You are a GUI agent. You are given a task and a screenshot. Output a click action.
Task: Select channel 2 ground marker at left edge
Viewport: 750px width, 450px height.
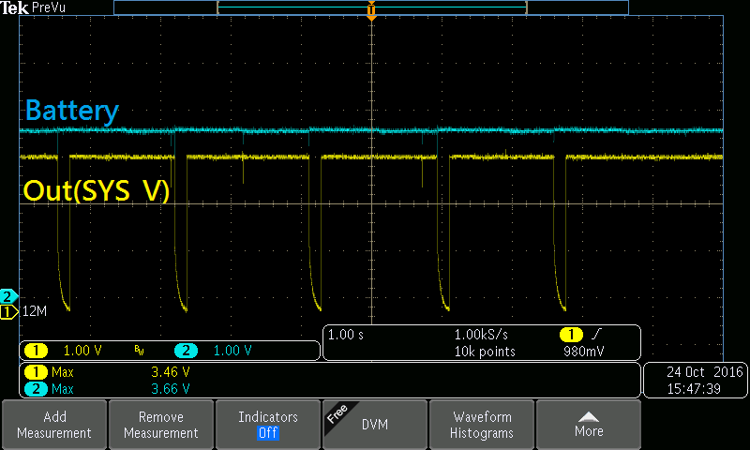tap(8, 296)
